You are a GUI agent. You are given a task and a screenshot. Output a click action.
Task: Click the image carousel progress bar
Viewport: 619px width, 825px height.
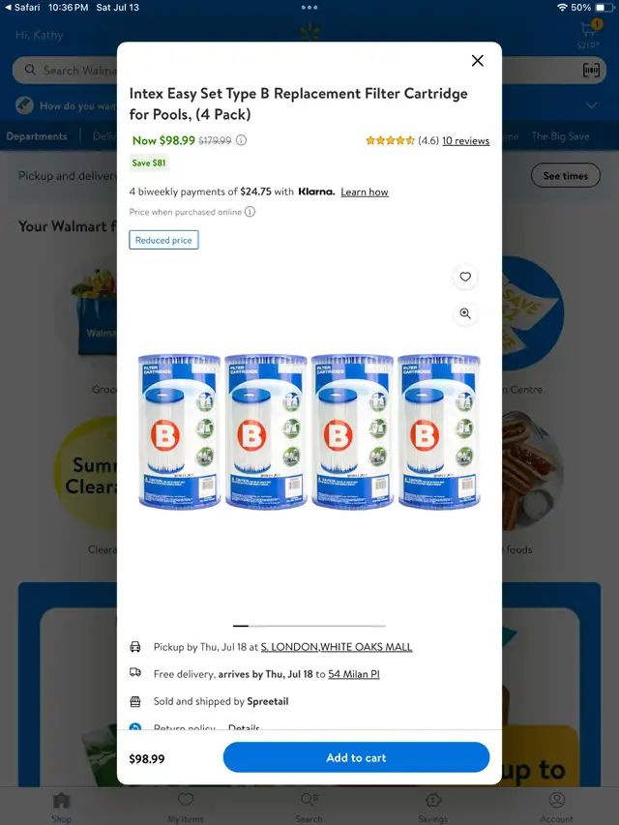pos(309,626)
